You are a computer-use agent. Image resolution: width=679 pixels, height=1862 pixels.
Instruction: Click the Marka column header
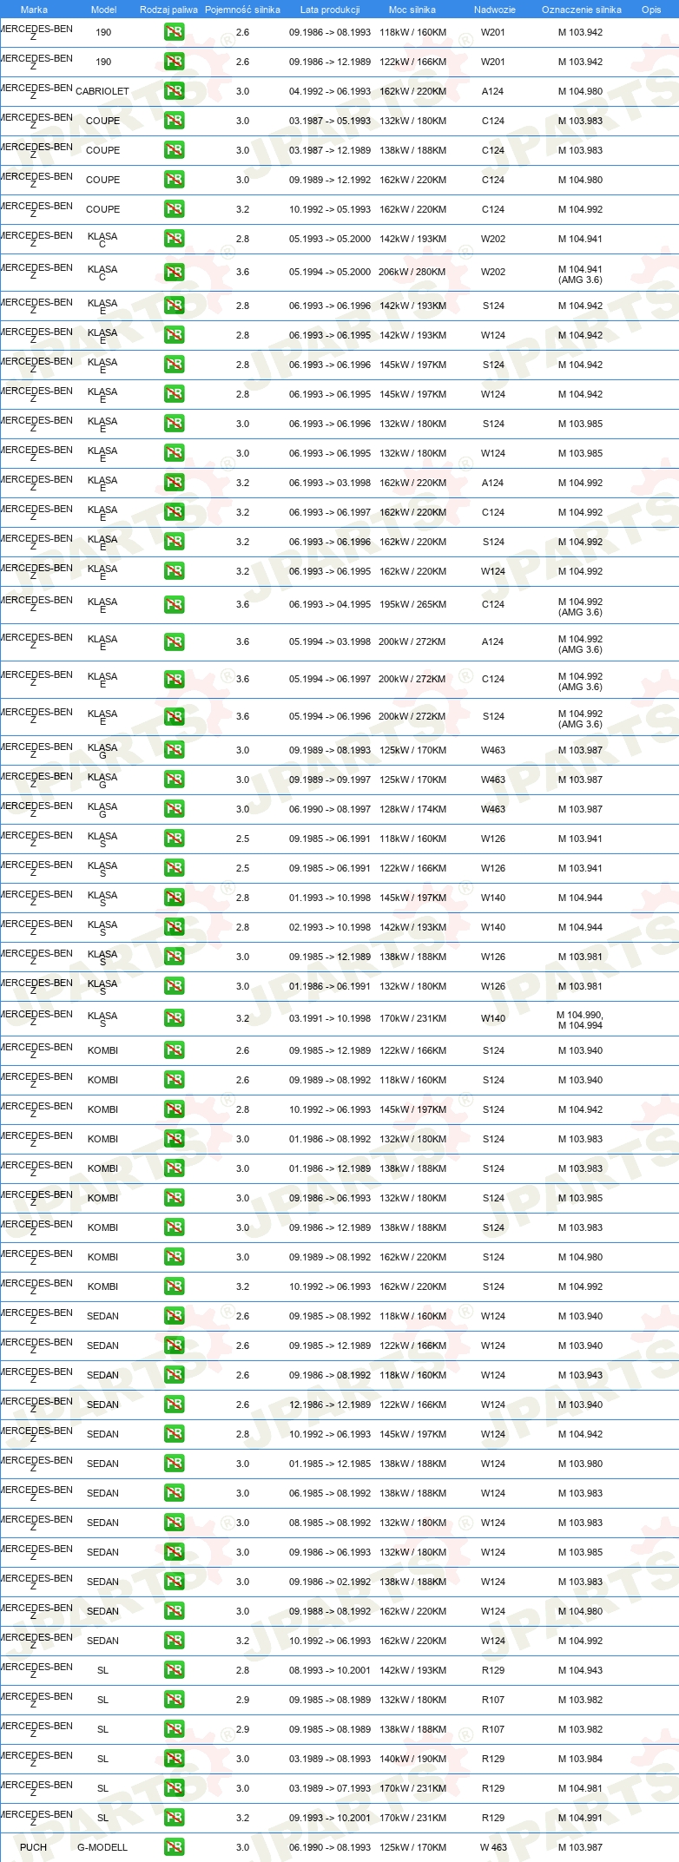(x=34, y=10)
